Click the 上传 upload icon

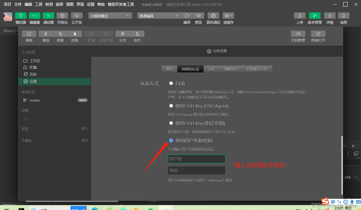click(300, 16)
